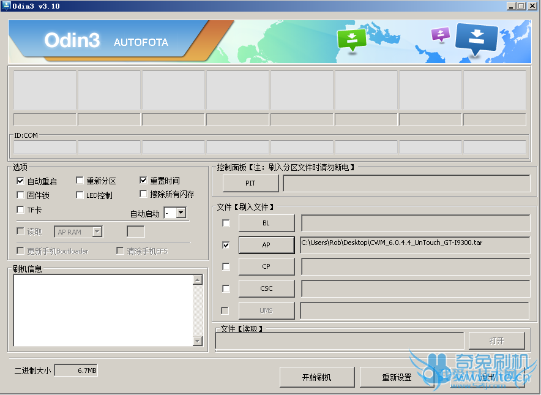Enable the LED控制 checkbox
The height and width of the screenshot is (395, 541).
[80, 195]
